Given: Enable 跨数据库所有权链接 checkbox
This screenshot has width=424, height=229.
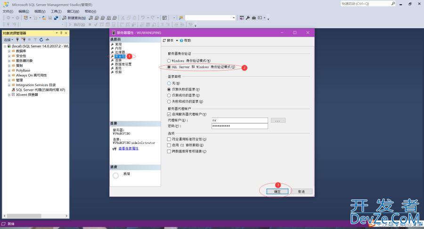Looking at the screenshot, I should pyautogui.click(x=169, y=151).
